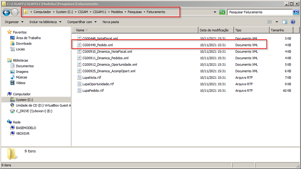Expand arrow after CIGAM in breadcrumb
301x169 pixels.
tap(90, 12)
